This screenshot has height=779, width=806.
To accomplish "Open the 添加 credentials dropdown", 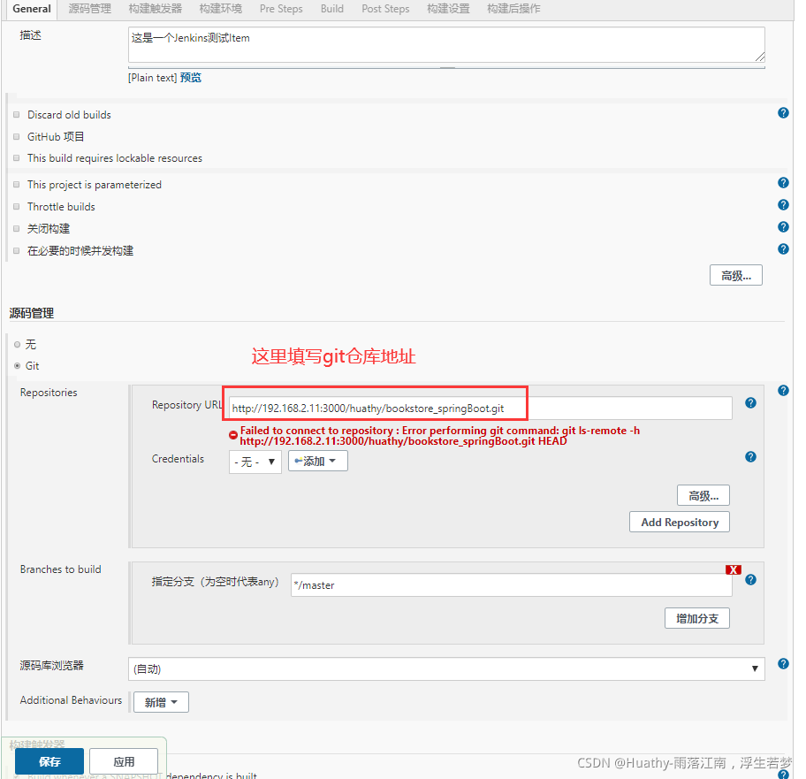I will 317,461.
